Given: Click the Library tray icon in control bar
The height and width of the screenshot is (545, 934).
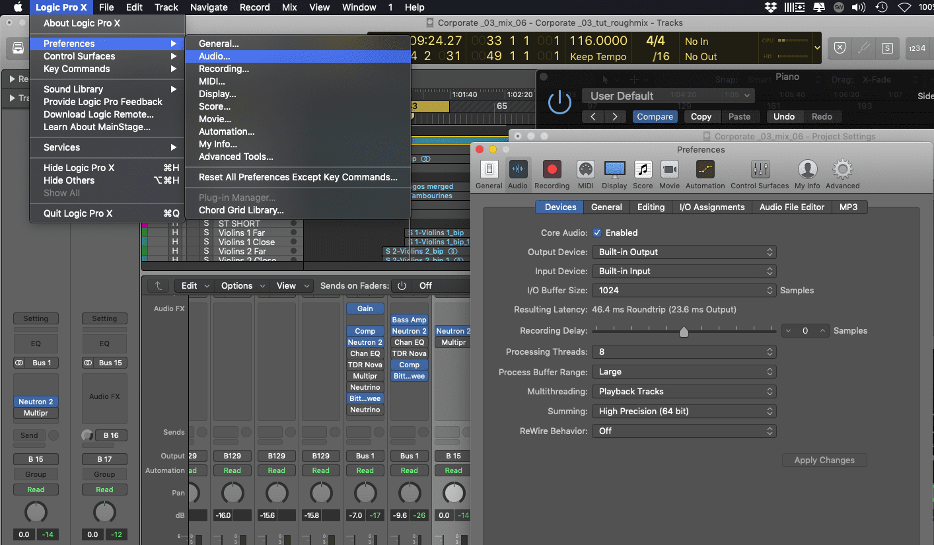Looking at the screenshot, I should (x=17, y=48).
